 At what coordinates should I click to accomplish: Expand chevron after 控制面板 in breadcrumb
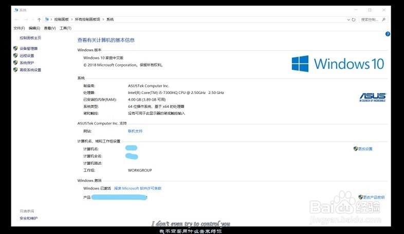[71, 19]
